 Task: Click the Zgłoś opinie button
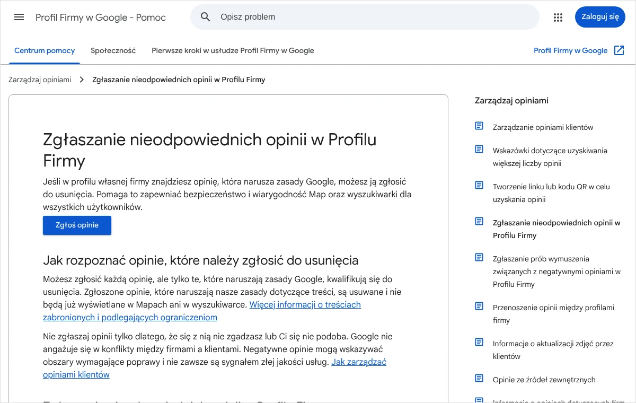coord(77,225)
